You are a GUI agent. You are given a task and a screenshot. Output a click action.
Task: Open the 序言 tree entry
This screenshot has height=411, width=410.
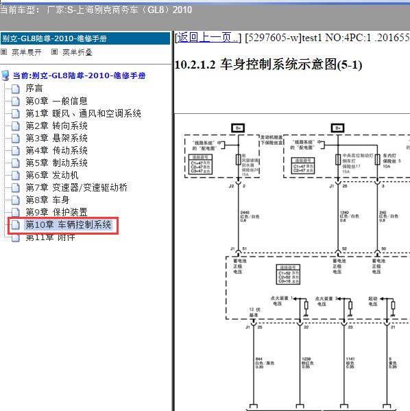(x=34, y=89)
